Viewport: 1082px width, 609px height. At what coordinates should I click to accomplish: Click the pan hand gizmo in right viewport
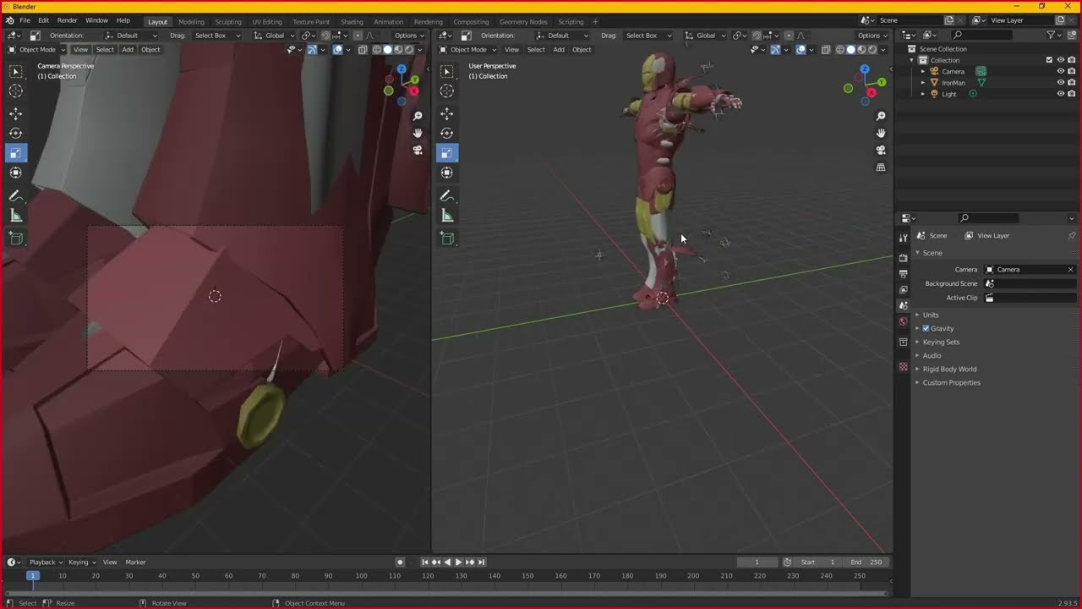click(881, 133)
